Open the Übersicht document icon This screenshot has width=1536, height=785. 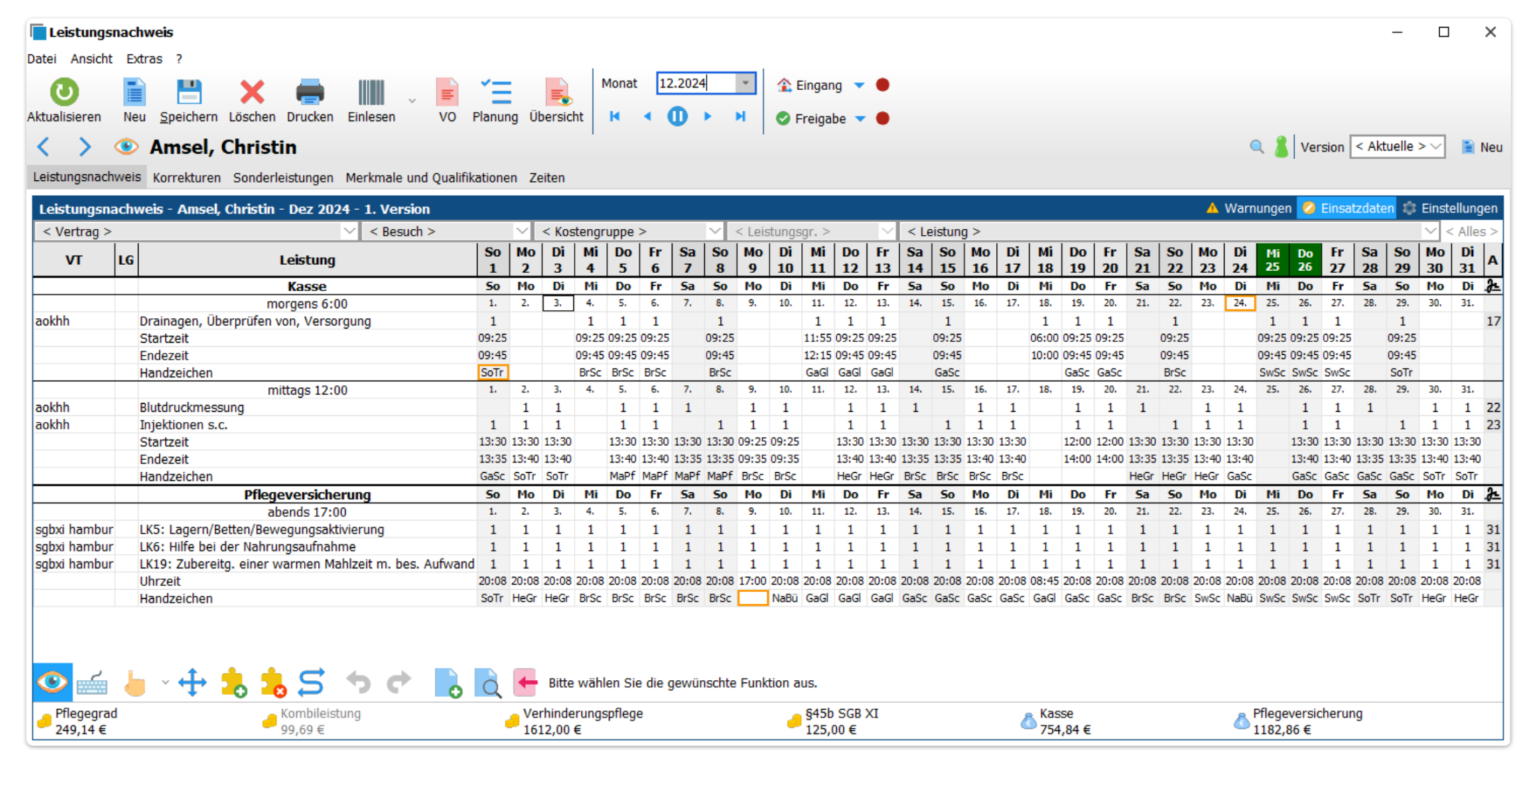coord(556,92)
